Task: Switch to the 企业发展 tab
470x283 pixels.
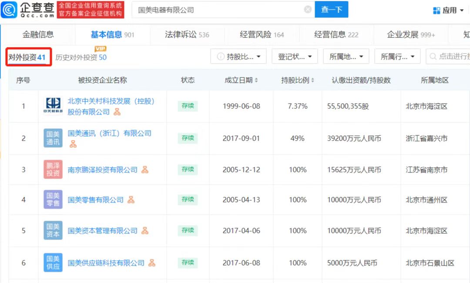Action: coord(411,35)
